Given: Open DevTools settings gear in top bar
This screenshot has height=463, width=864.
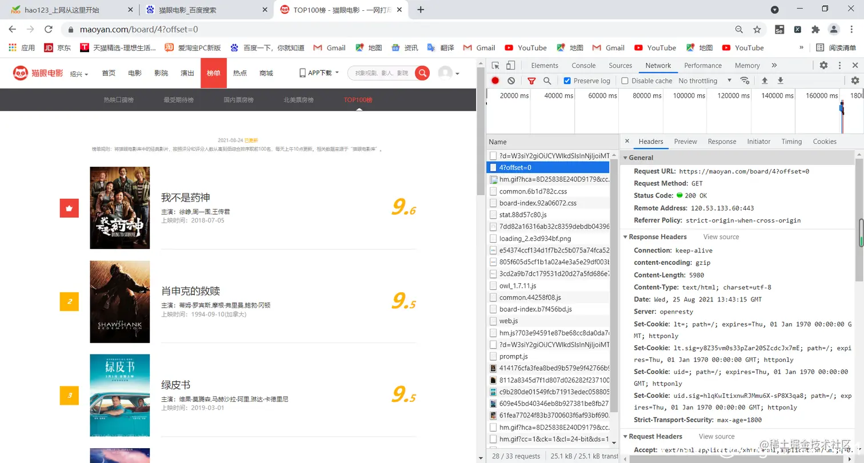Looking at the screenshot, I should pyautogui.click(x=823, y=65).
